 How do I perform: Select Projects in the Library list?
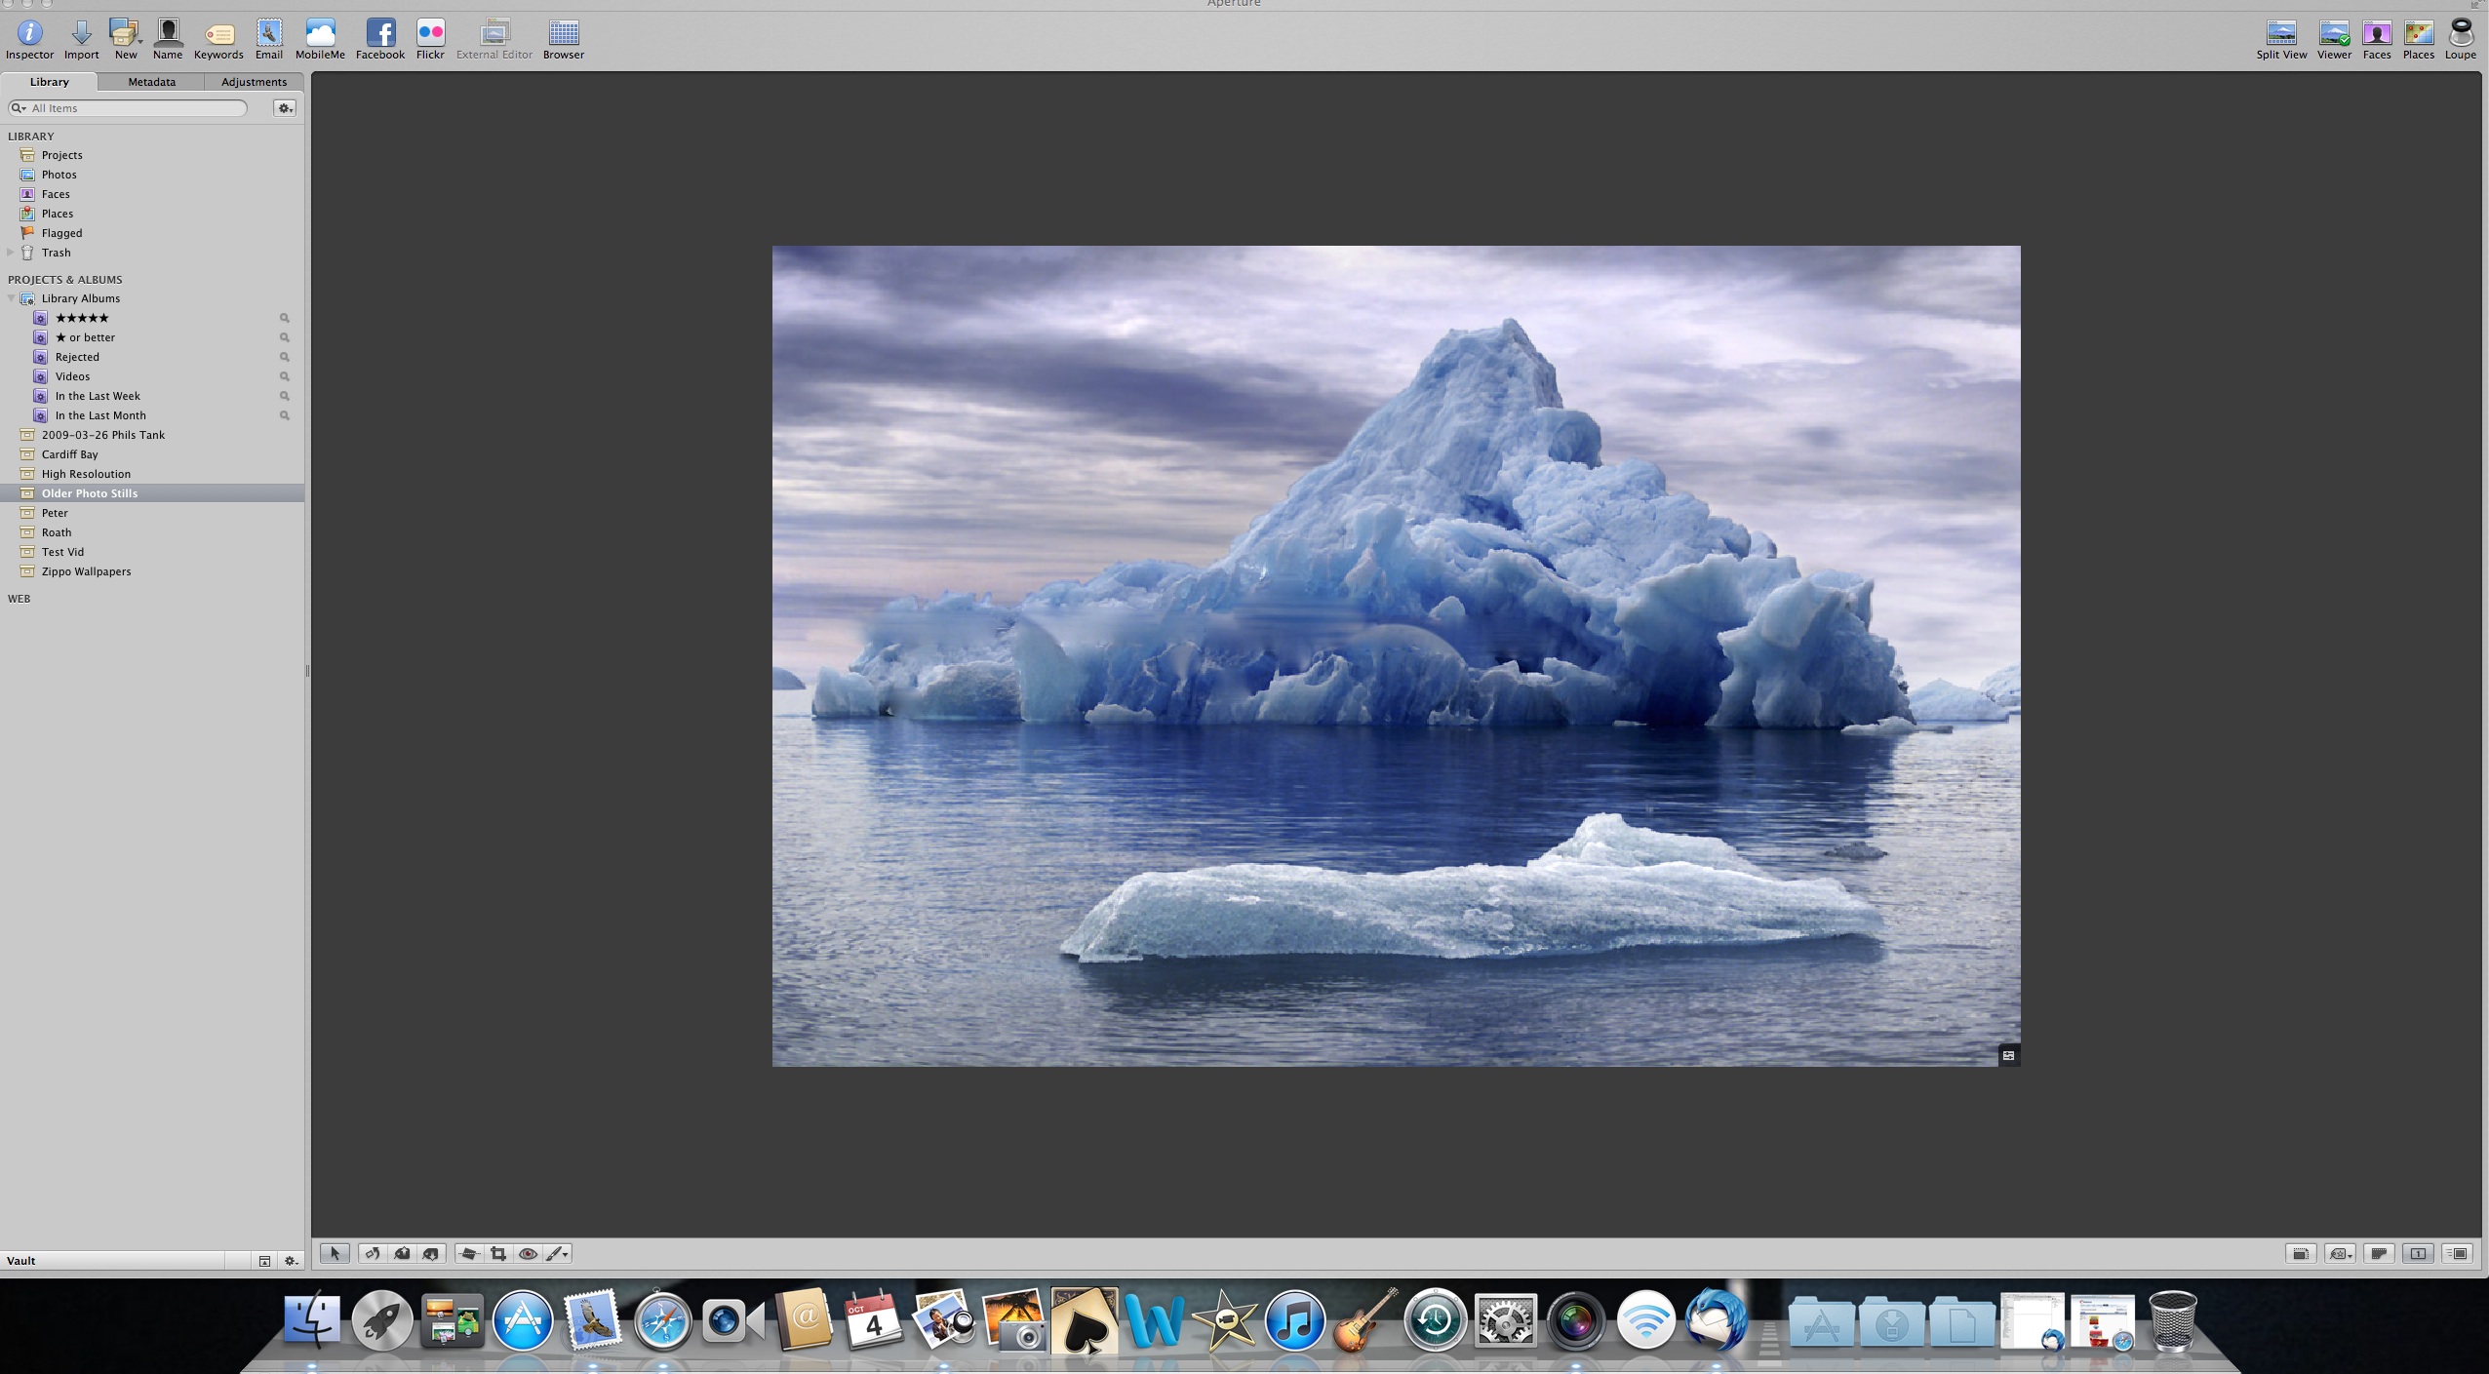[x=152, y=155]
